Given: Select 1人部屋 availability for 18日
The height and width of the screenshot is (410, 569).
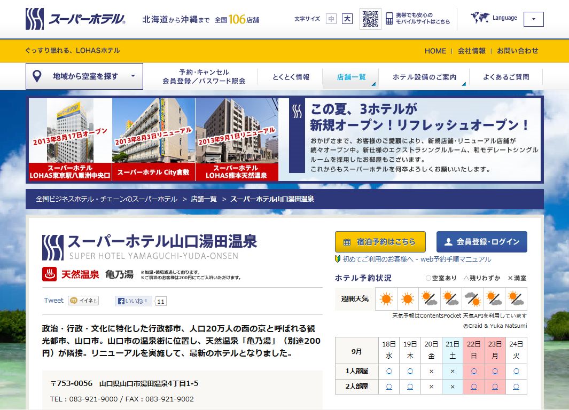Looking at the screenshot, I should [x=388, y=371].
